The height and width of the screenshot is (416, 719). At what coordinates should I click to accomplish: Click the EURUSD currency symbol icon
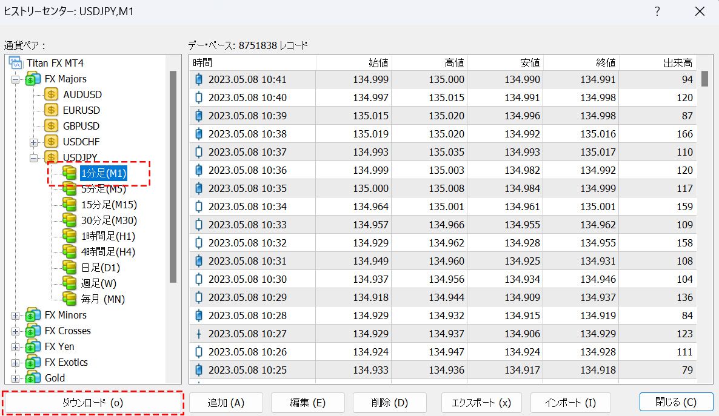52,110
